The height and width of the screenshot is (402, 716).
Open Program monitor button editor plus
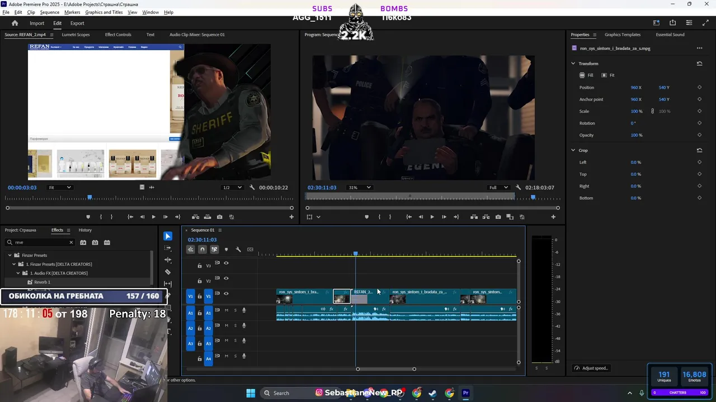coord(553,217)
